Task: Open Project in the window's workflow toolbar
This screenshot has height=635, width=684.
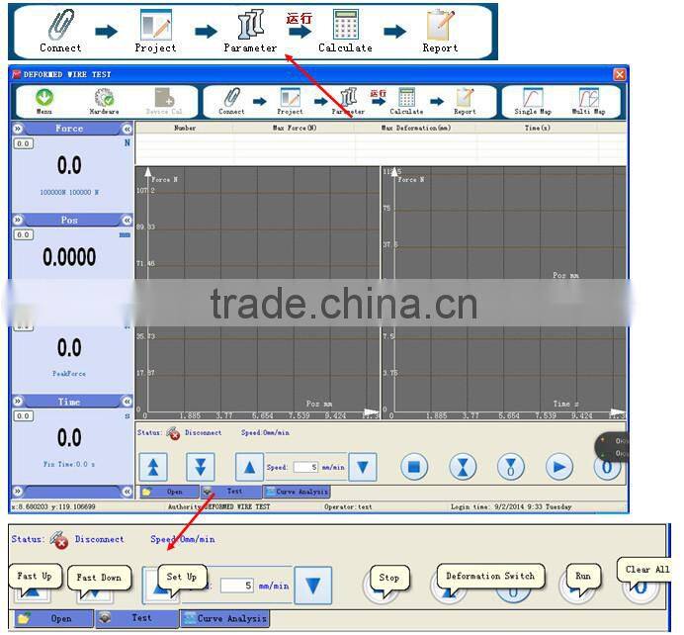Action: click(x=290, y=97)
